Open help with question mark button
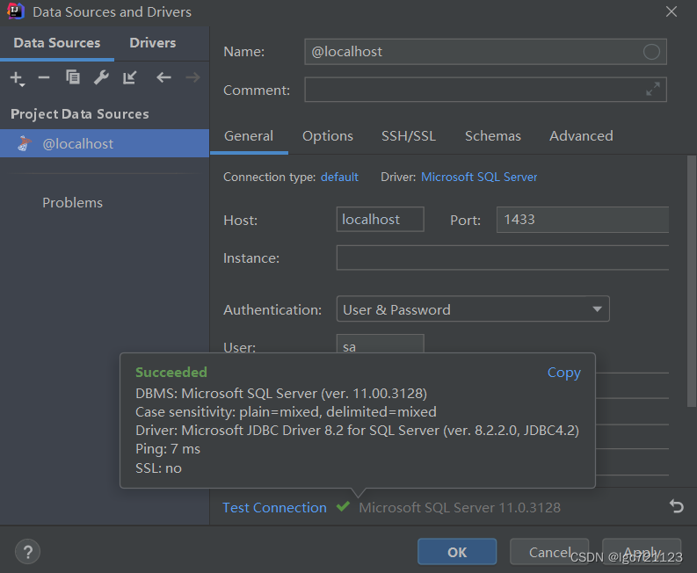Screen dimensions: 697x573 pos(27,552)
